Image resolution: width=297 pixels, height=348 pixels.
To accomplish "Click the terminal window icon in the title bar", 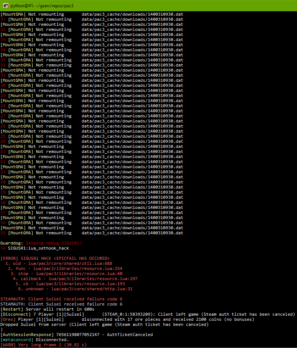I will 5,6.
